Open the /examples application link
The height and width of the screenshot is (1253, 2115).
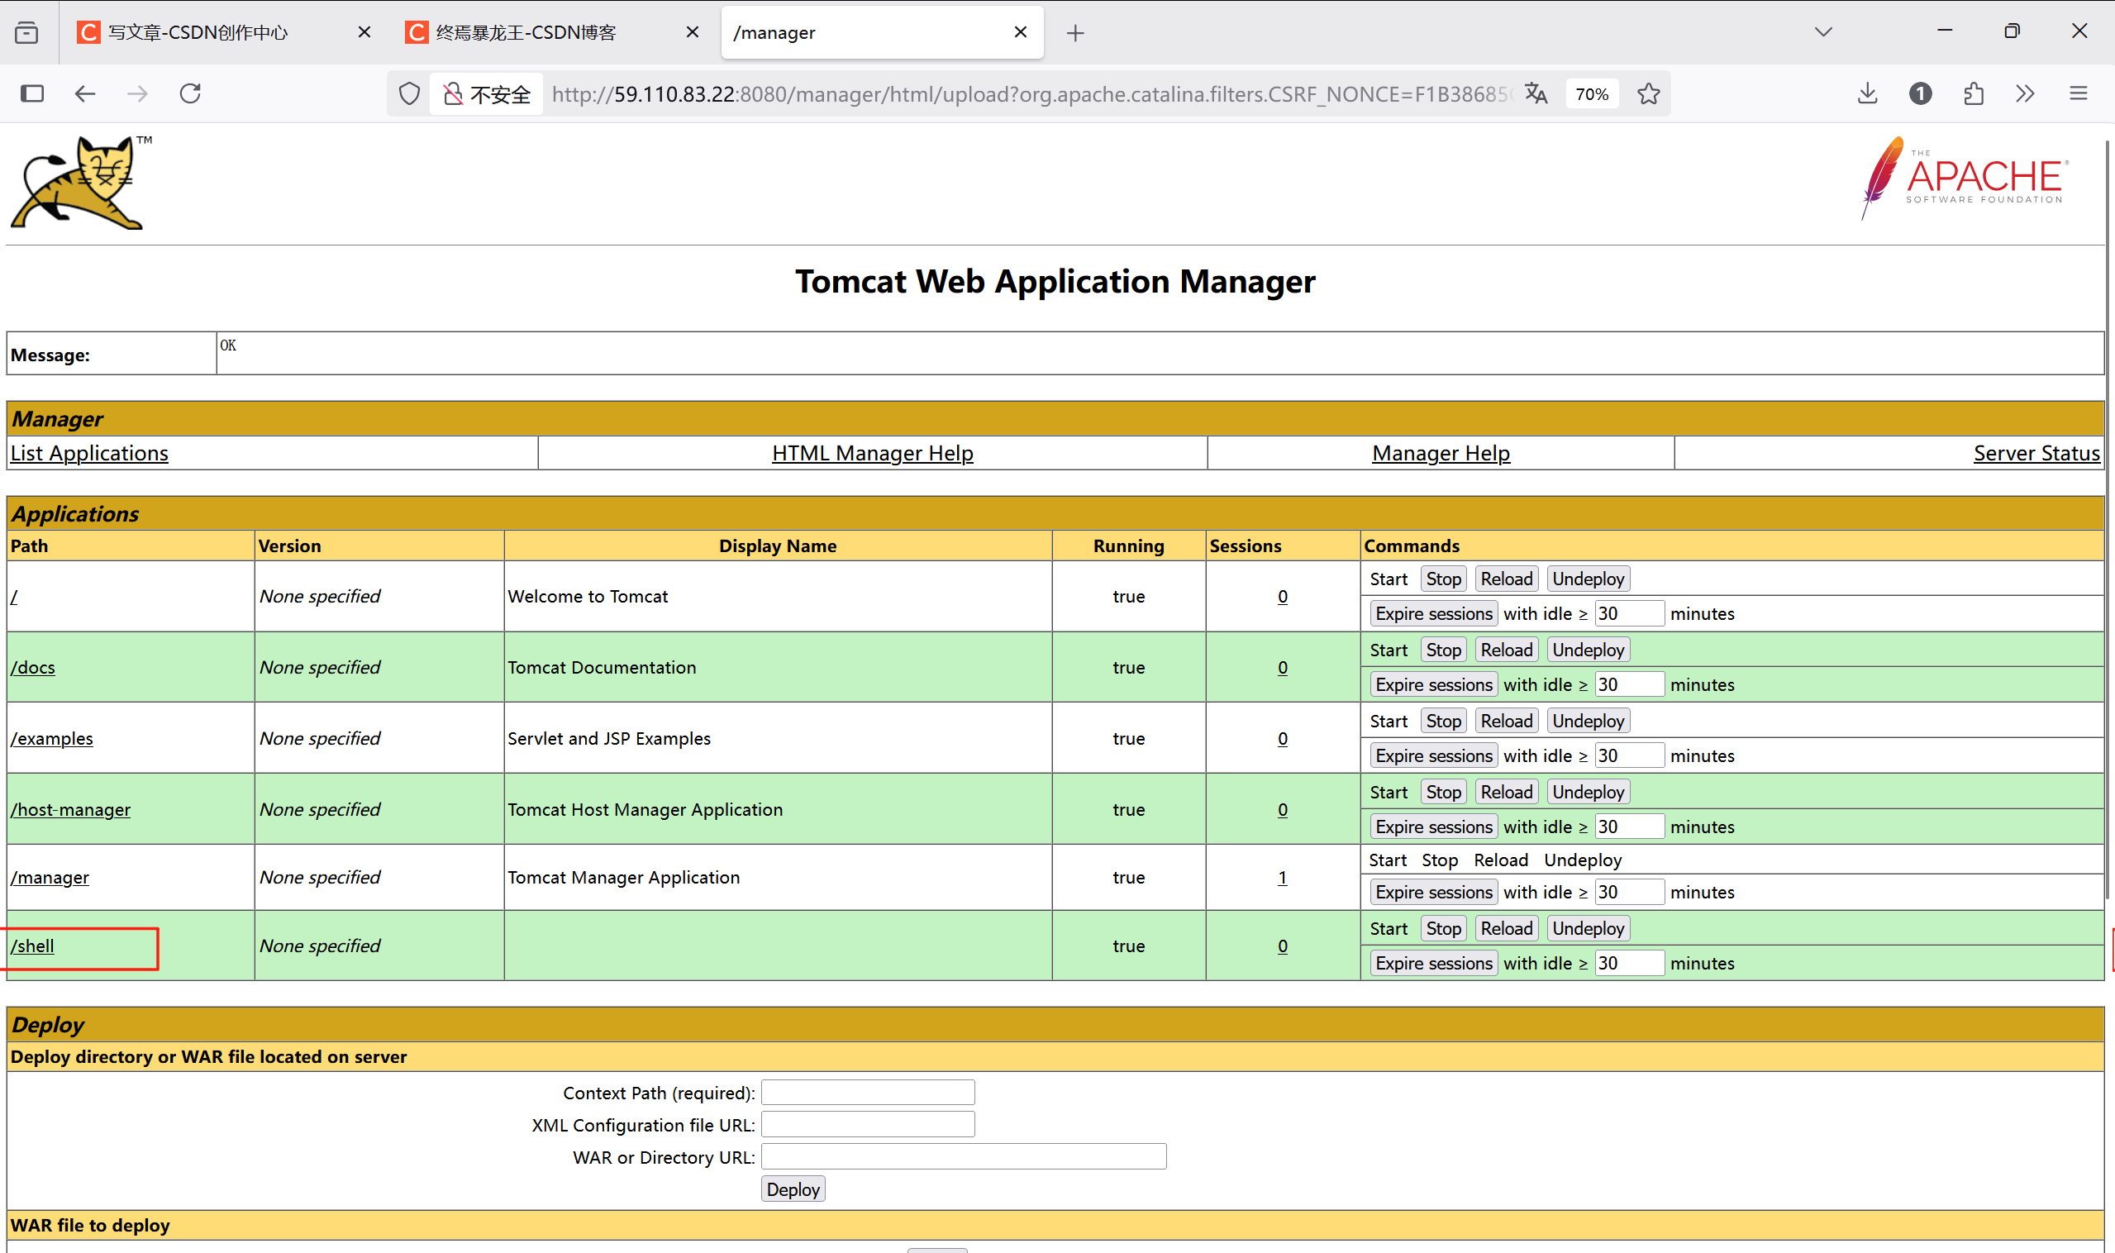click(x=51, y=738)
